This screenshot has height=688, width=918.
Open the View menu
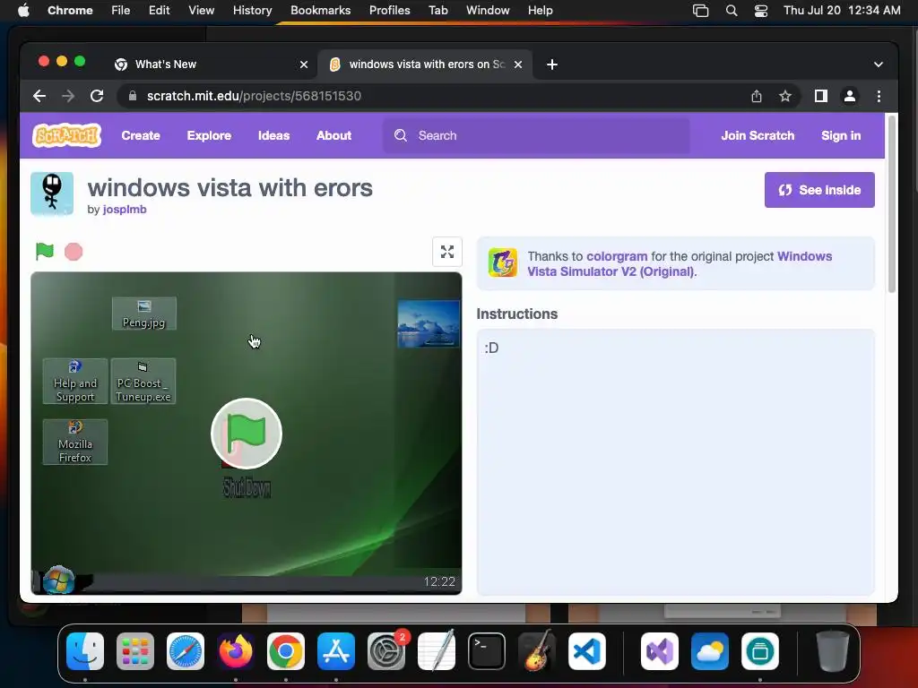(201, 10)
